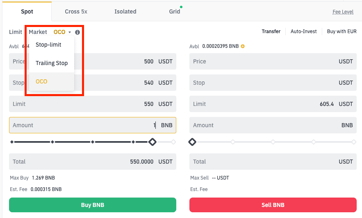This screenshot has height=218, width=362.
Task: Select the Market order type
Action: (x=38, y=32)
